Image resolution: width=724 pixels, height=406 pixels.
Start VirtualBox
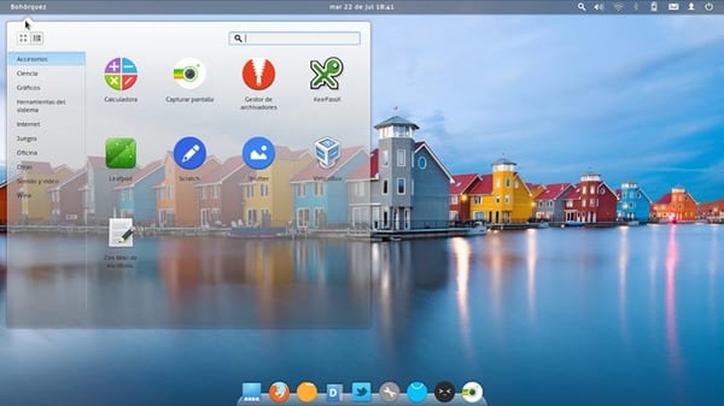328,152
